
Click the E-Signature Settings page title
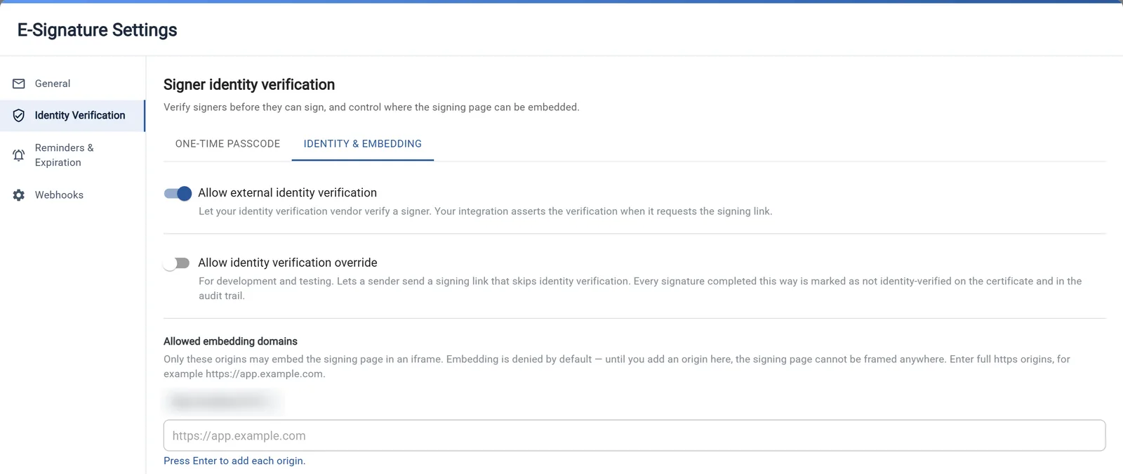[97, 29]
